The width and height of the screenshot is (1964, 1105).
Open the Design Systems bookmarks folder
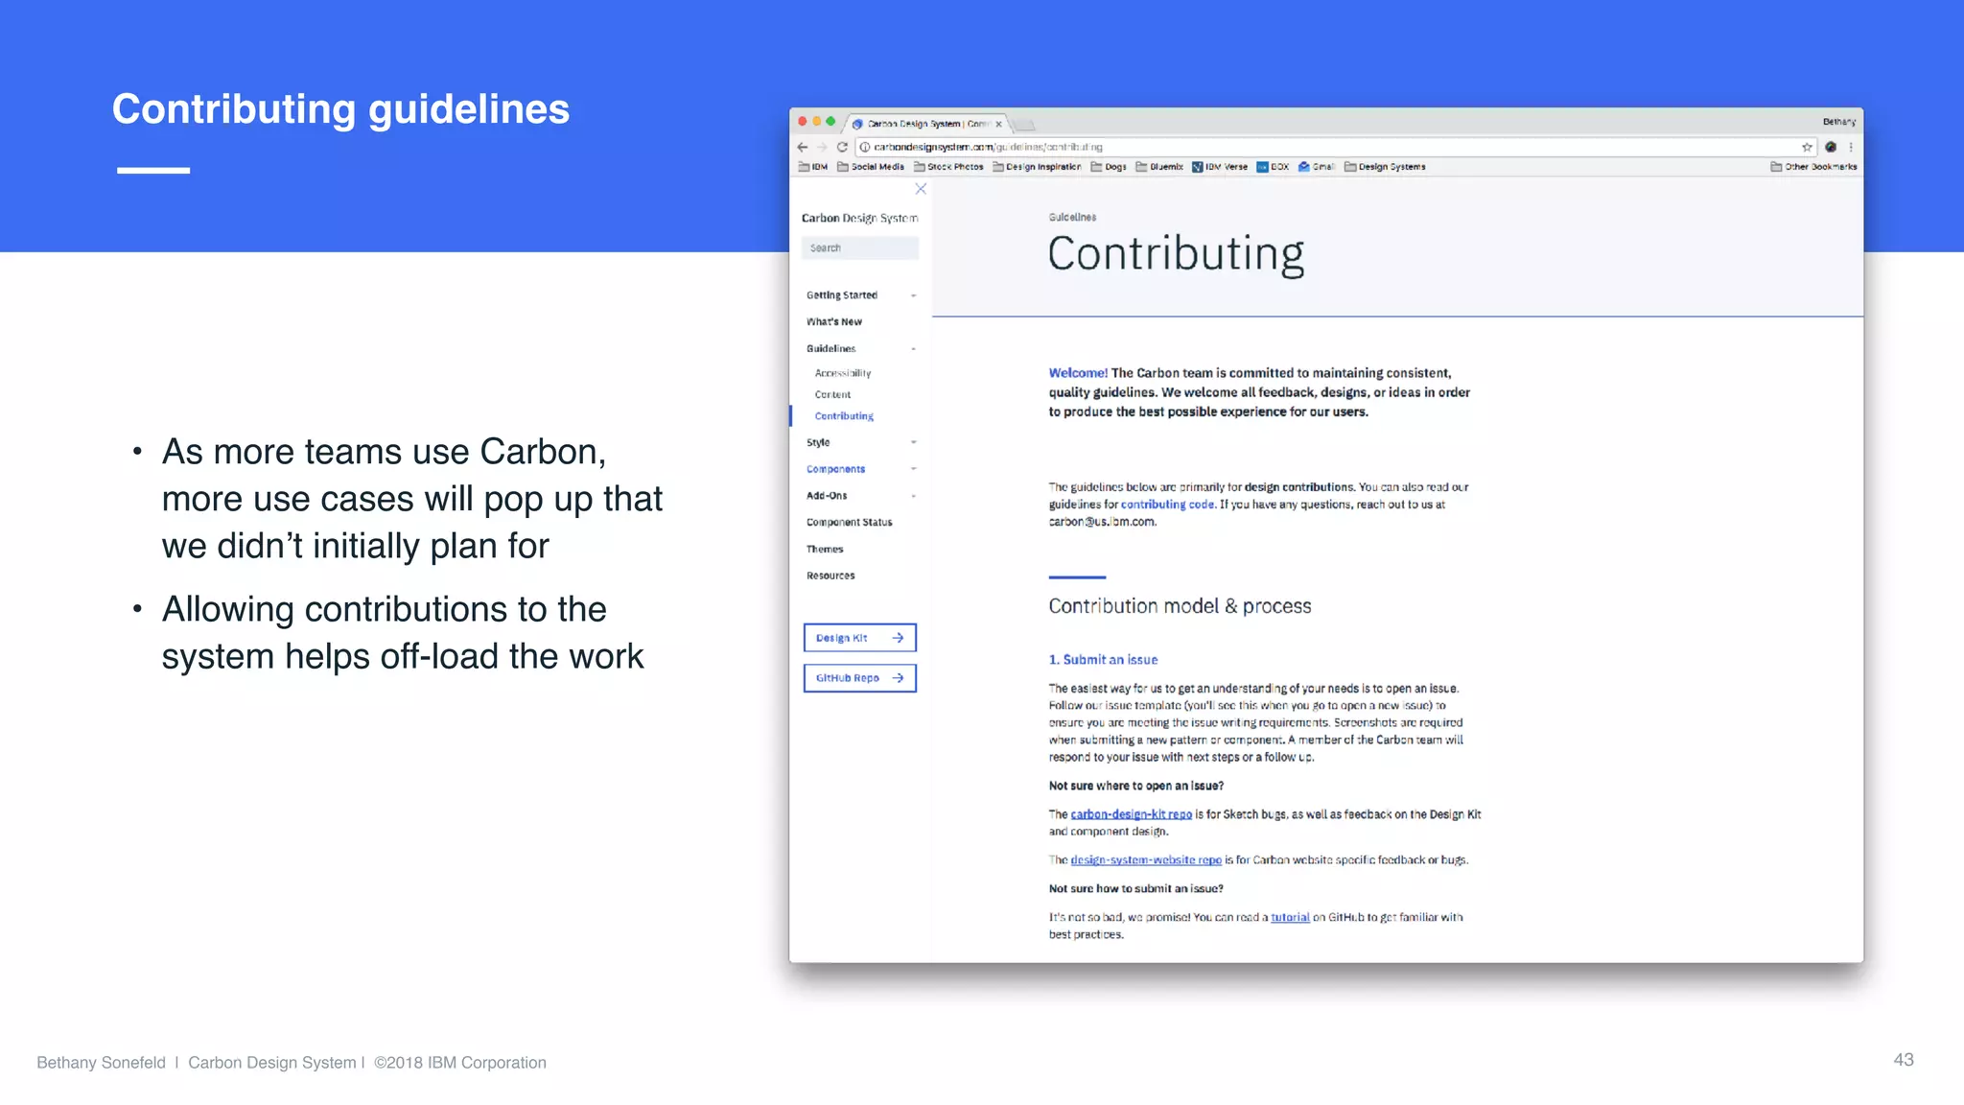click(x=1385, y=167)
